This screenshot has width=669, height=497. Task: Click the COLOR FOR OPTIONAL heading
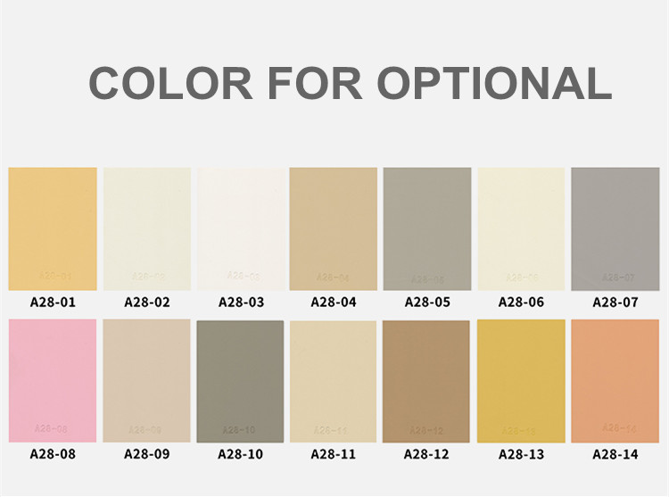[x=351, y=83]
